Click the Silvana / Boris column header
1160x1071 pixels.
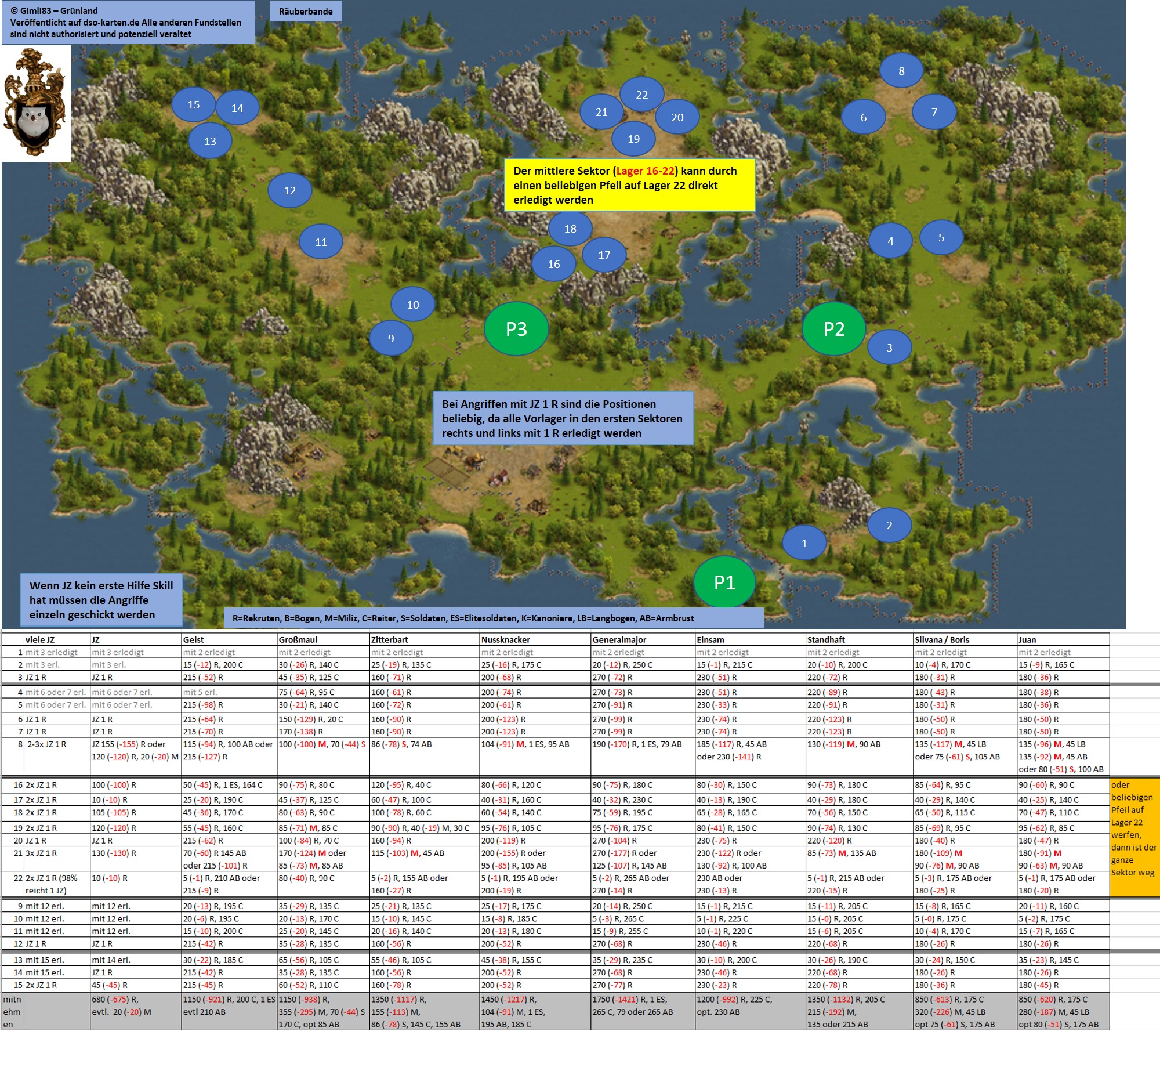pyautogui.click(x=942, y=639)
